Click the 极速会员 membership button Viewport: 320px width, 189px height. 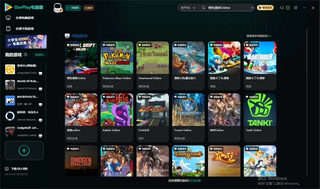click(265, 8)
